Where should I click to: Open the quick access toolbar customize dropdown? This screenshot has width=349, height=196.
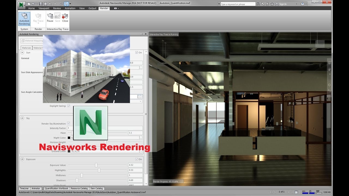pyautogui.click(x=70, y=4)
